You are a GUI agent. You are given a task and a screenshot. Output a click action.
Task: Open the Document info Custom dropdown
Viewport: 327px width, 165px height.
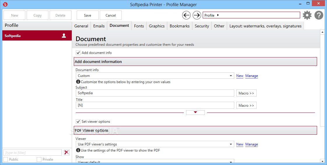155,76
